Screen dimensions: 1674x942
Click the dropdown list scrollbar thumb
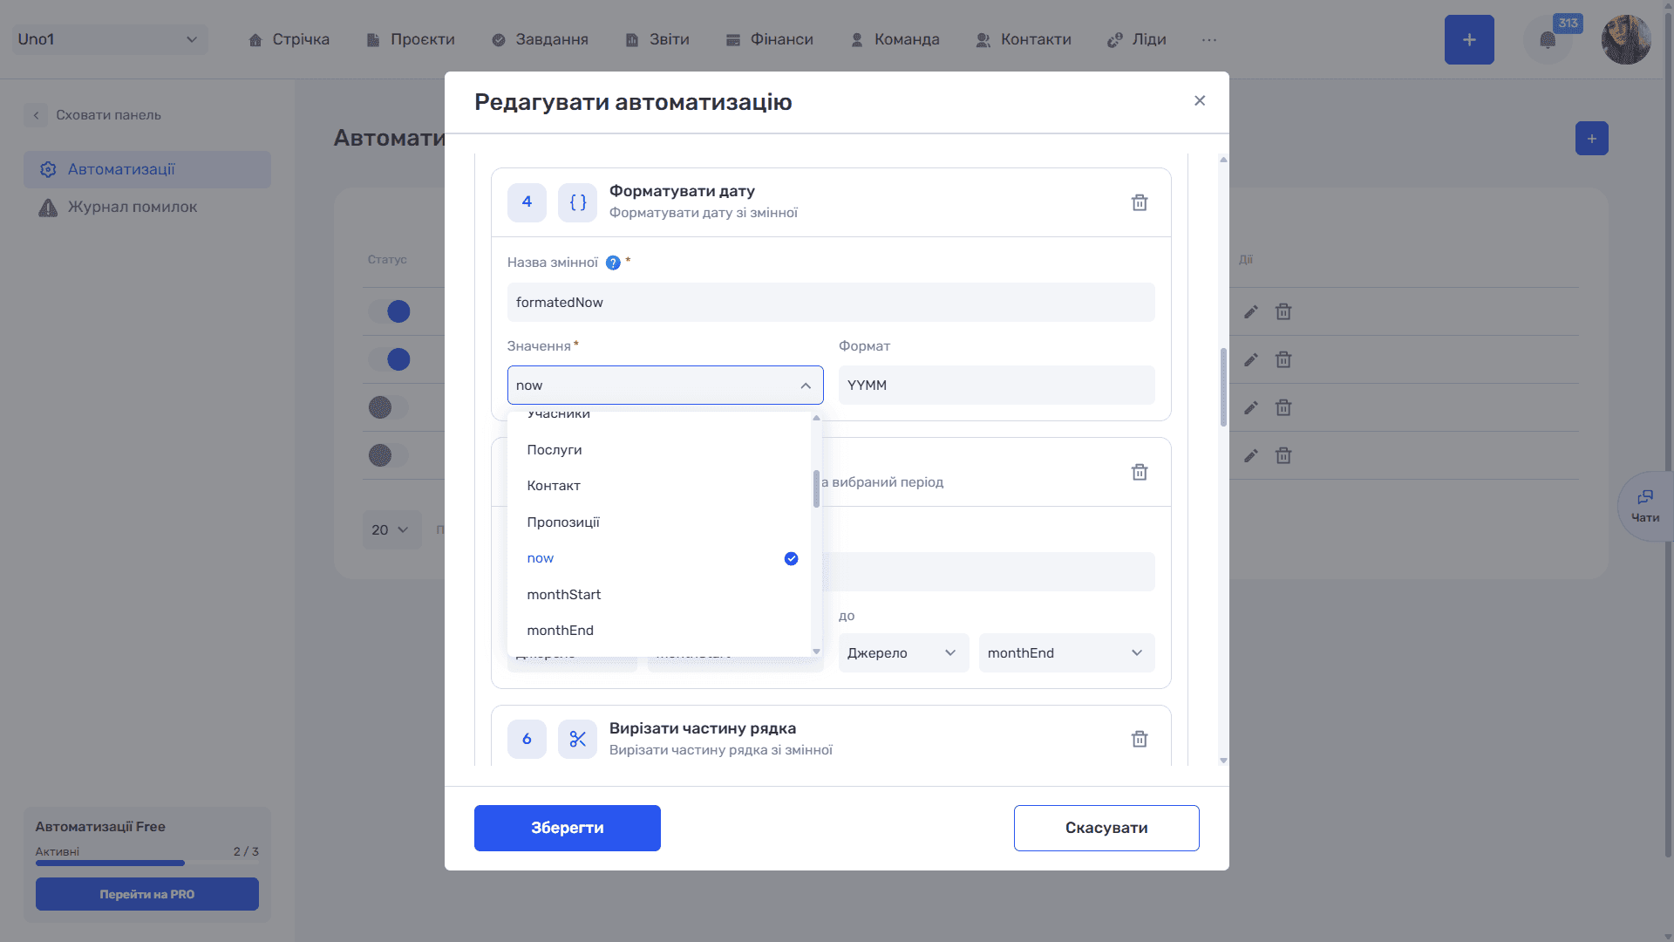click(816, 489)
